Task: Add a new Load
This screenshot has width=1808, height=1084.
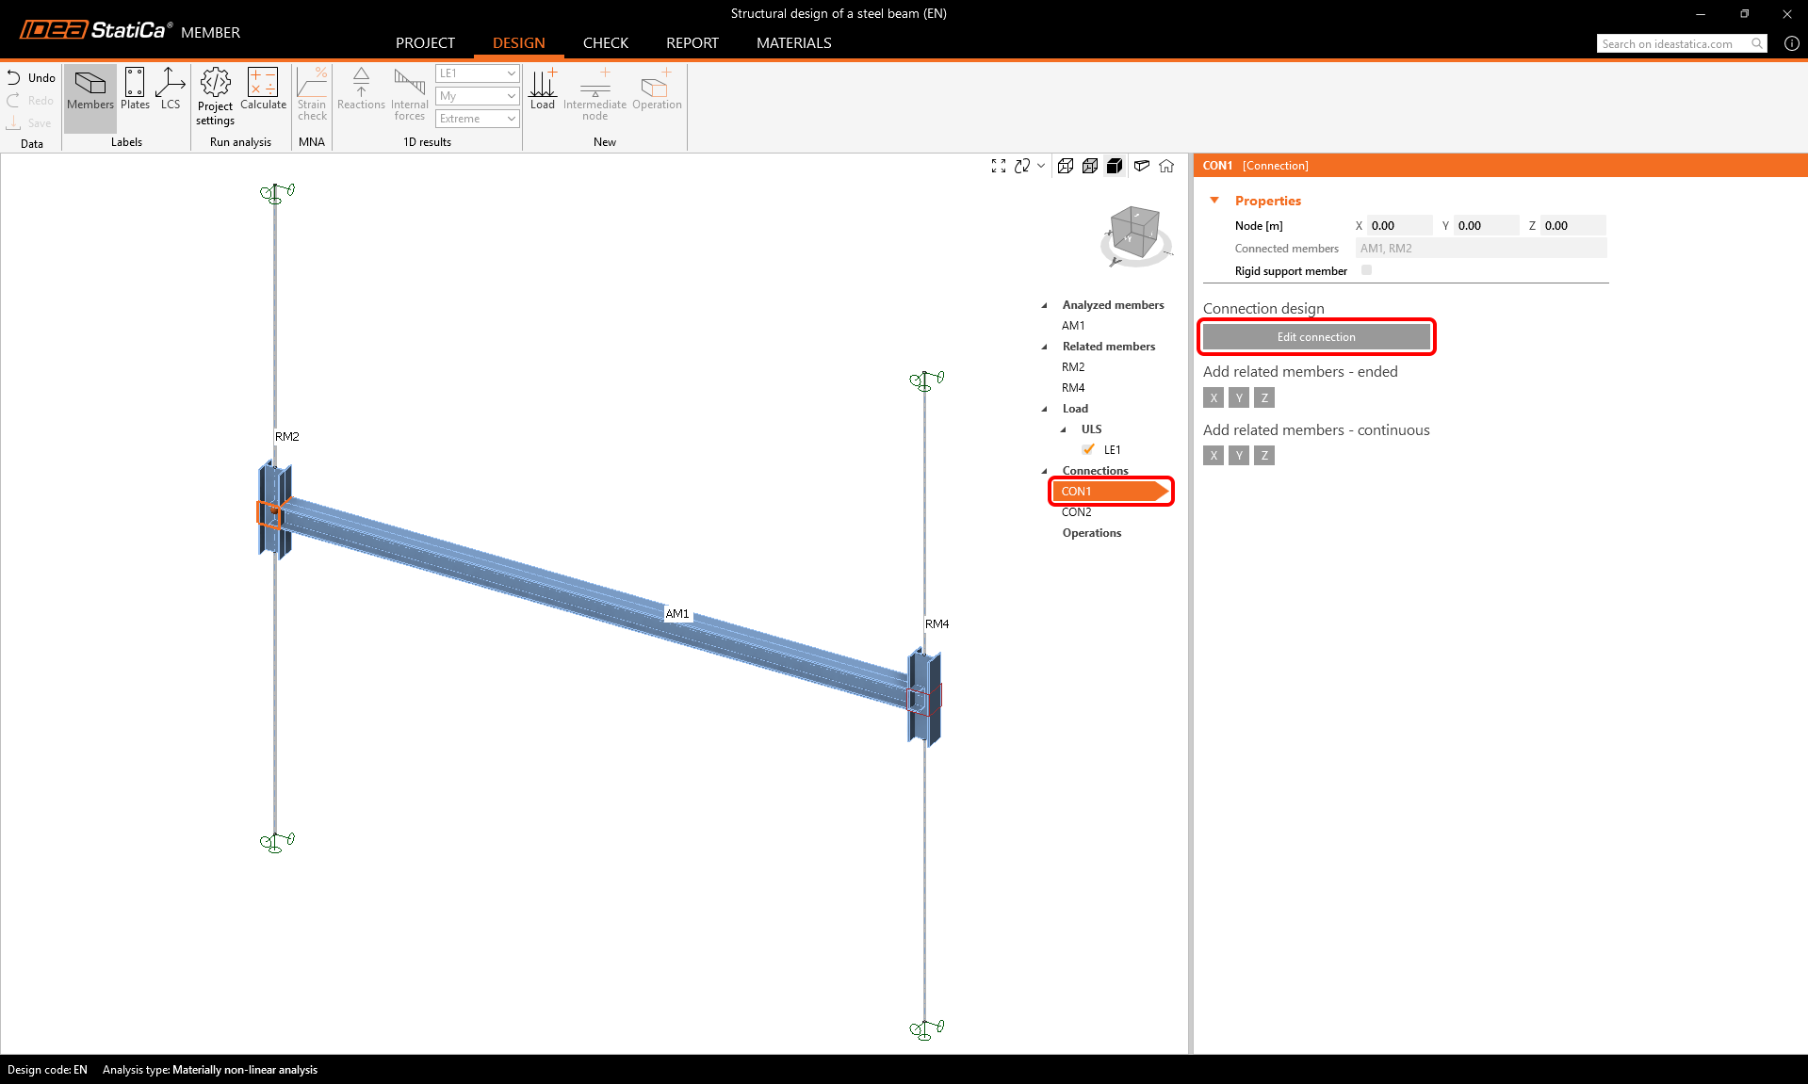Action: click(543, 90)
